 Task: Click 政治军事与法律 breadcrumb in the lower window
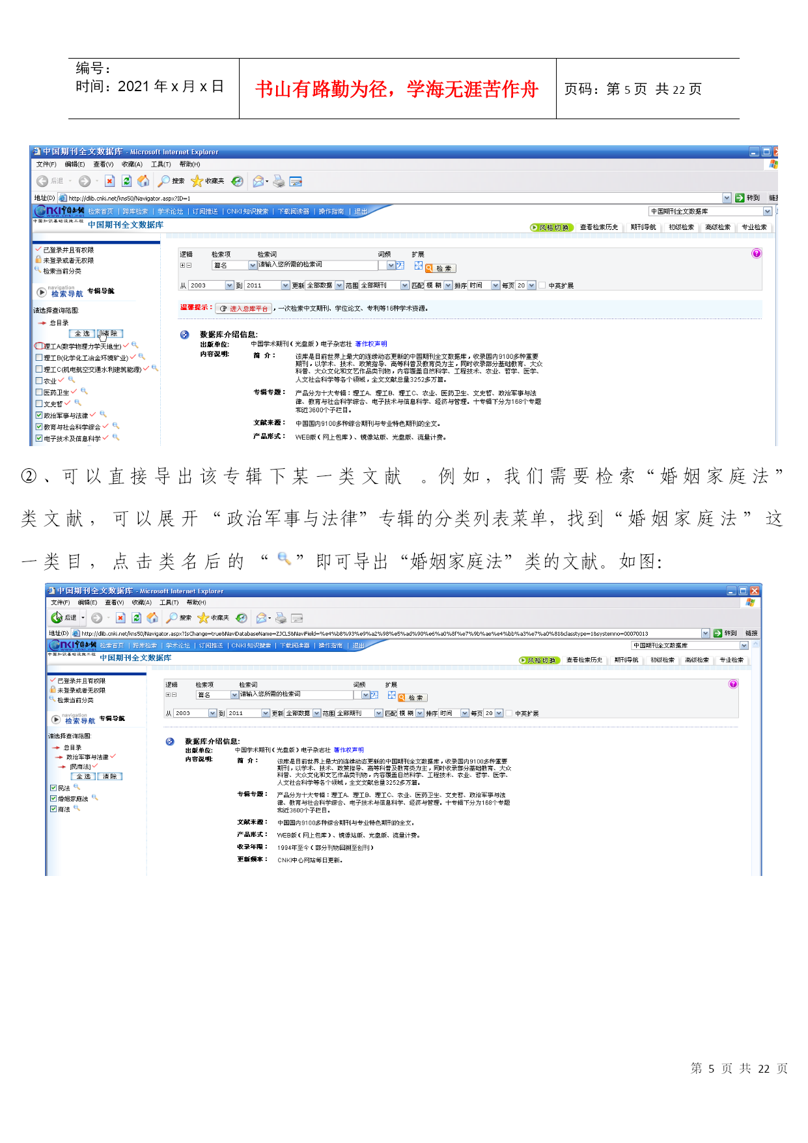87,757
